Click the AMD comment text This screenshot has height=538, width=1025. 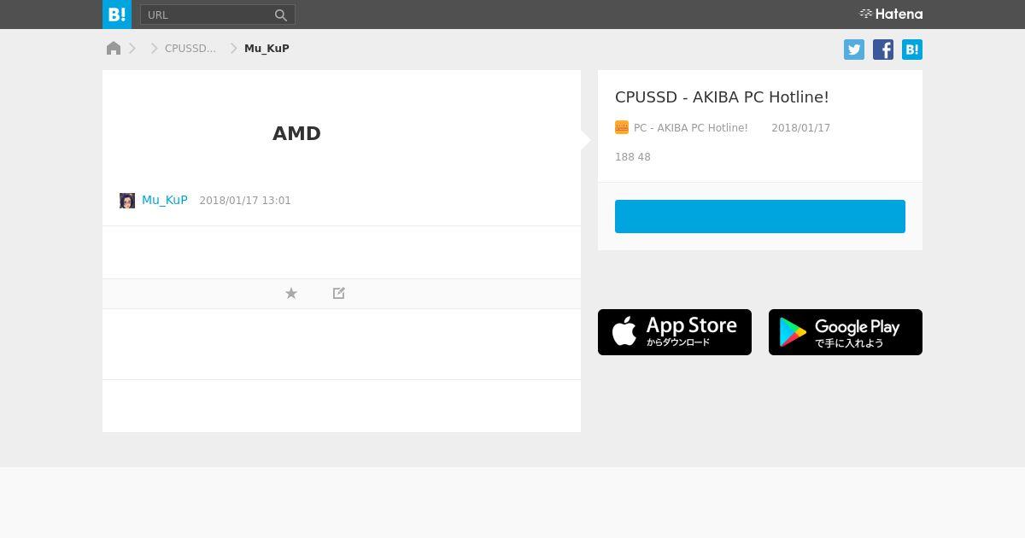point(296,133)
